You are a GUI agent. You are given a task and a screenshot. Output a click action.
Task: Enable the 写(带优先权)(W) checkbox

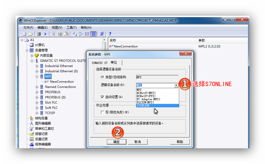pos(102,112)
